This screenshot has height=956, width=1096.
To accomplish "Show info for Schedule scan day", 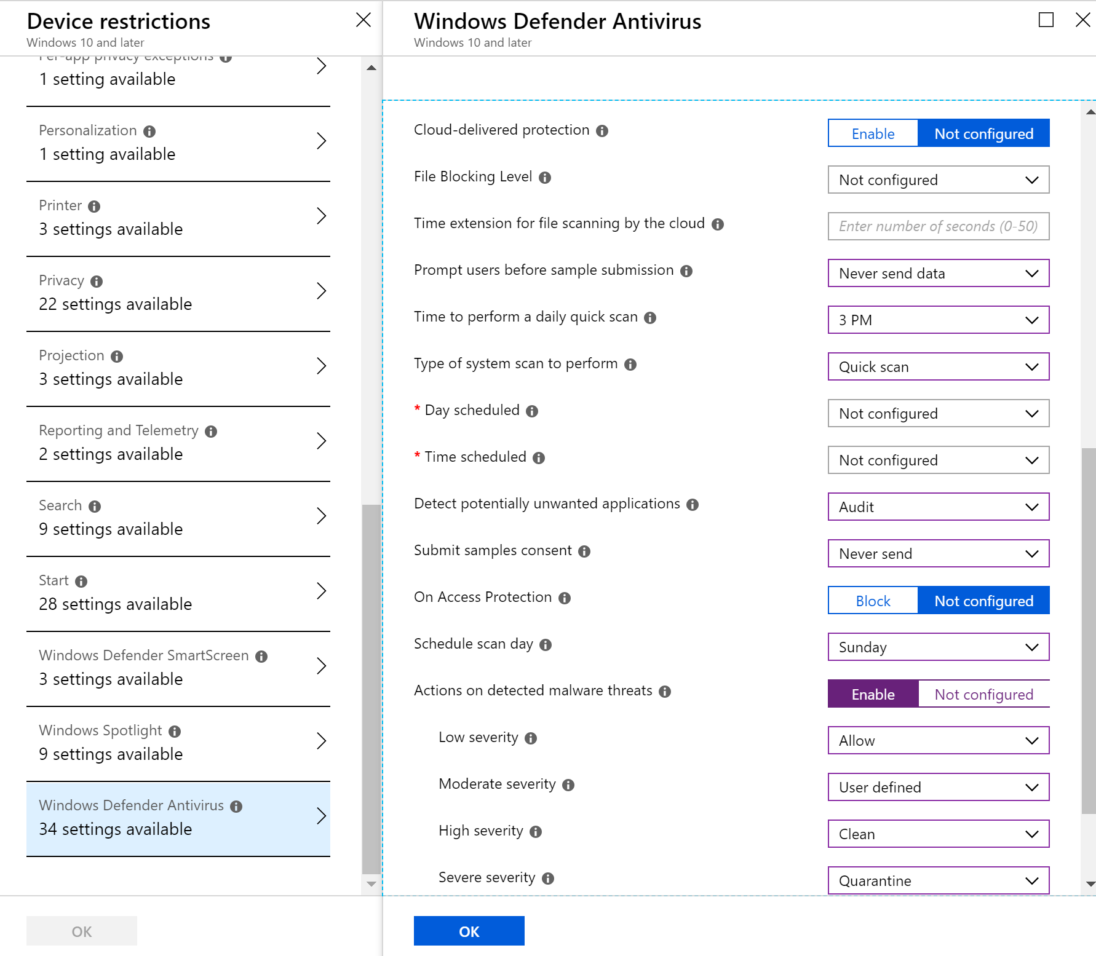I will point(546,645).
